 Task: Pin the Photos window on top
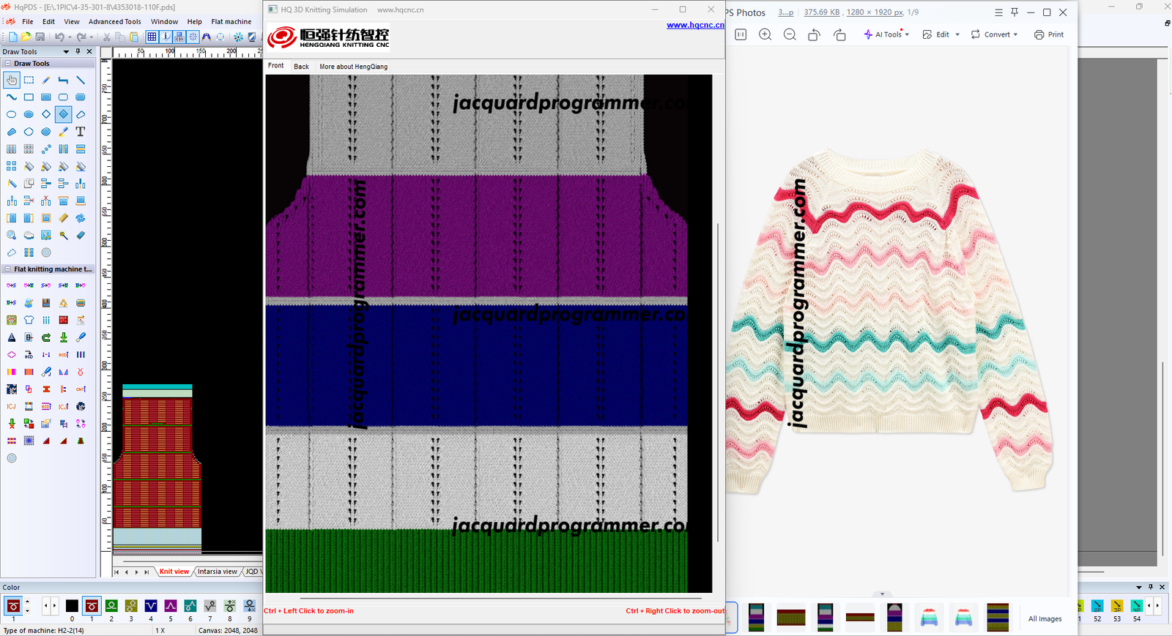click(1015, 12)
